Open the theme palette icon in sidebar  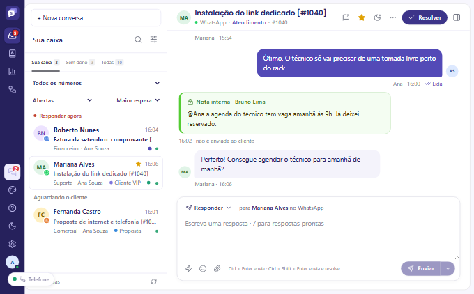(x=12, y=190)
